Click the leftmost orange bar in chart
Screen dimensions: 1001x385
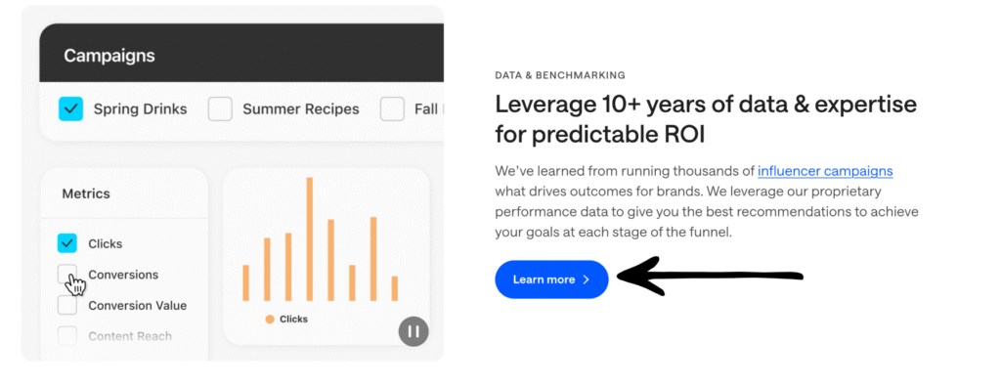click(245, 282)
